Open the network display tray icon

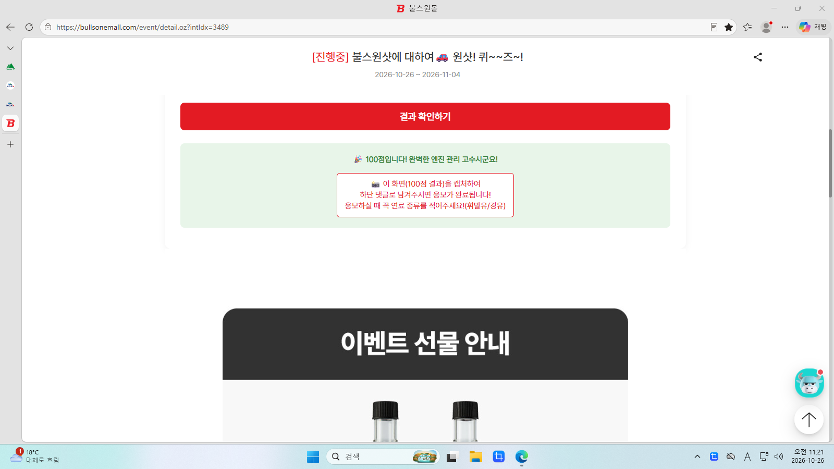pyautogui.click(x=764, y=457)
